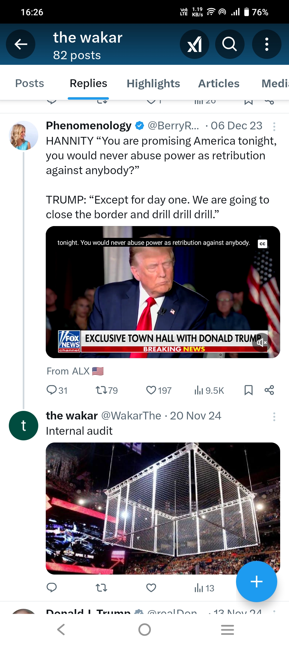View analytics showing 9.5K views
Viewport: 289px width, 645px height.
pyautogui.click(x=209, y=390)
